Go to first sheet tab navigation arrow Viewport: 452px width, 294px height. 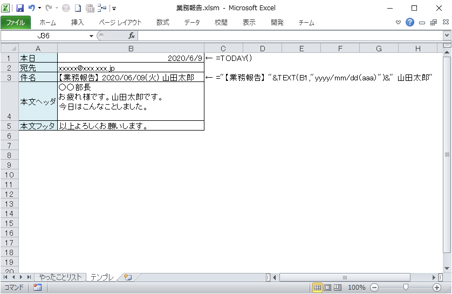point(5,277)
